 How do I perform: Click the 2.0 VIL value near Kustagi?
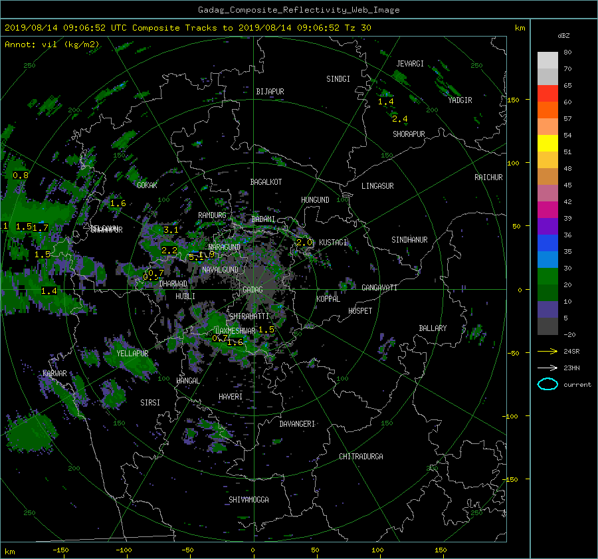(x=304, y=243)
